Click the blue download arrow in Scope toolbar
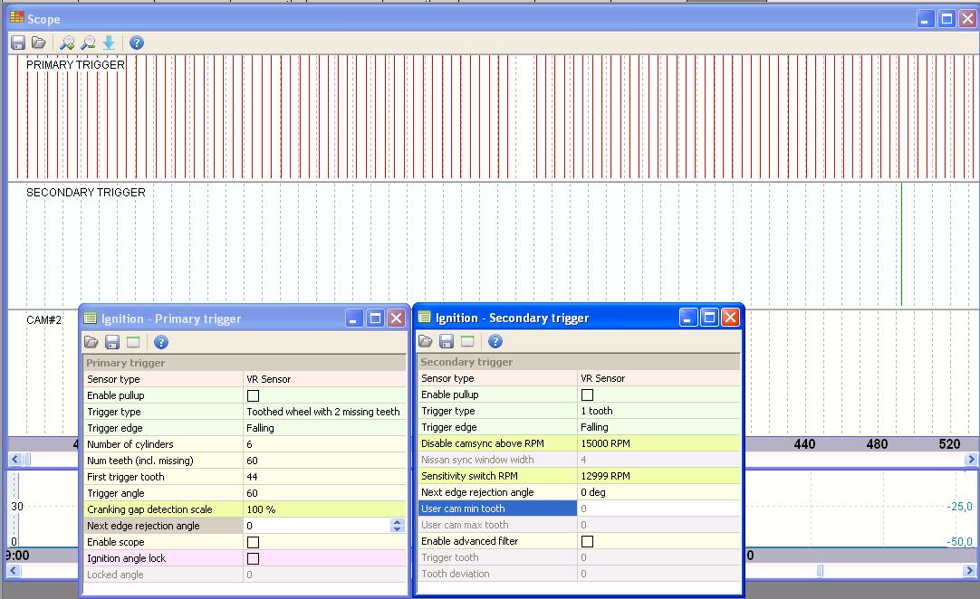The width and height of the screenshot is (980, 599). tap(109, 43)
